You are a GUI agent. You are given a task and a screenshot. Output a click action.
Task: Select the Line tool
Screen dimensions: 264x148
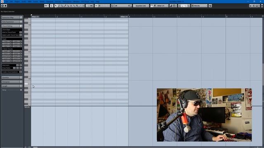[x=80, y=6]
